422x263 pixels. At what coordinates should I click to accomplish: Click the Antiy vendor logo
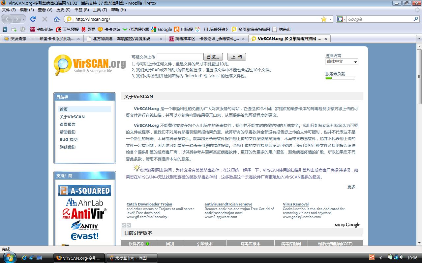click(x=85, y=226)
